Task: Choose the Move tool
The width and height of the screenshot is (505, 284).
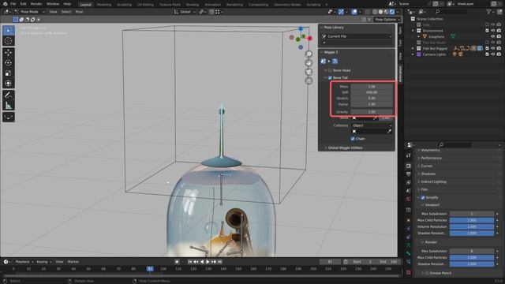Action: [x=9, y=53]
